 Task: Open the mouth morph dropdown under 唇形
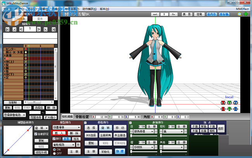tap(173, 131)
